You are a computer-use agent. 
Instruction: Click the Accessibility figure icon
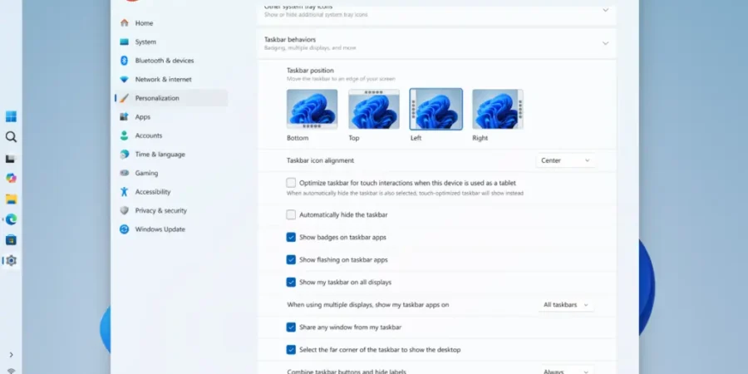click(124, 191)
